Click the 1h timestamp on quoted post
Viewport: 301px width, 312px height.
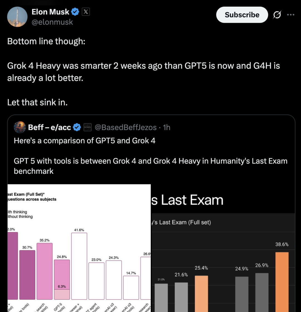(167, 127)
